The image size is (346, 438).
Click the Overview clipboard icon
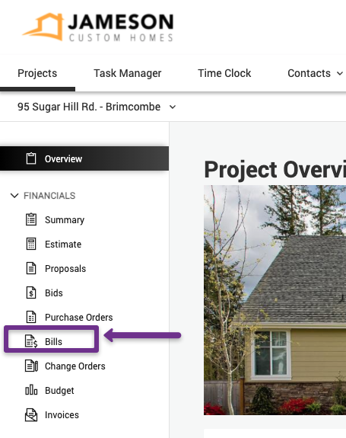click(31, 158)
